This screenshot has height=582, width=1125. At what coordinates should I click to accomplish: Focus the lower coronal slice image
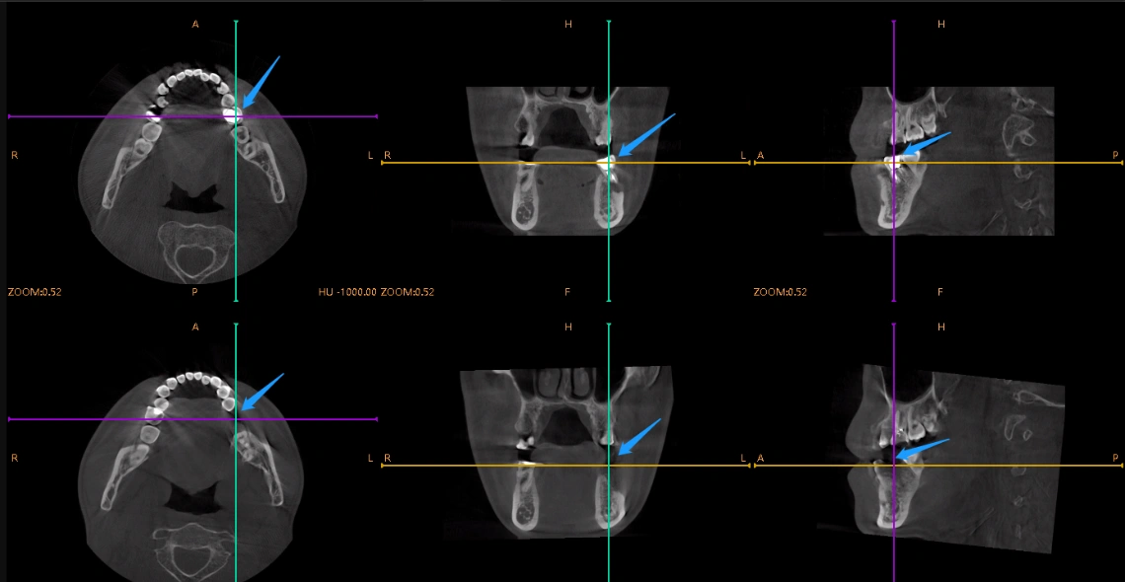point(566,453)
